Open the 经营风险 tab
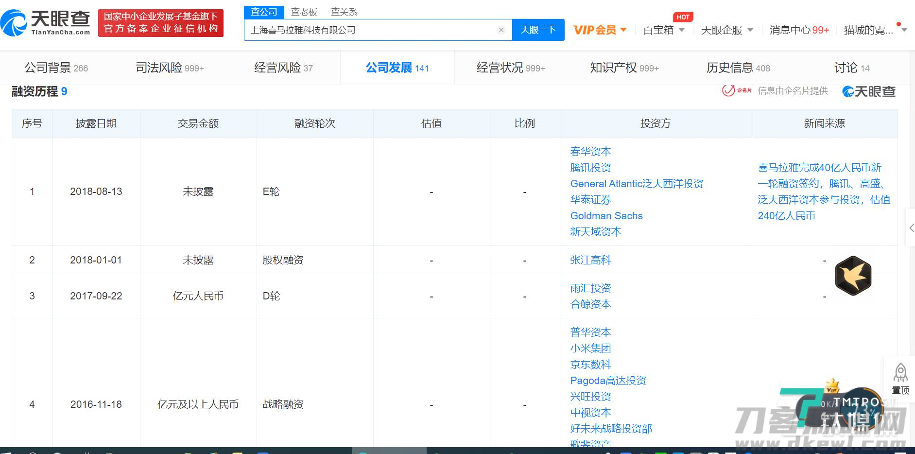The image size is (915, 454). (x=283, y=68)
